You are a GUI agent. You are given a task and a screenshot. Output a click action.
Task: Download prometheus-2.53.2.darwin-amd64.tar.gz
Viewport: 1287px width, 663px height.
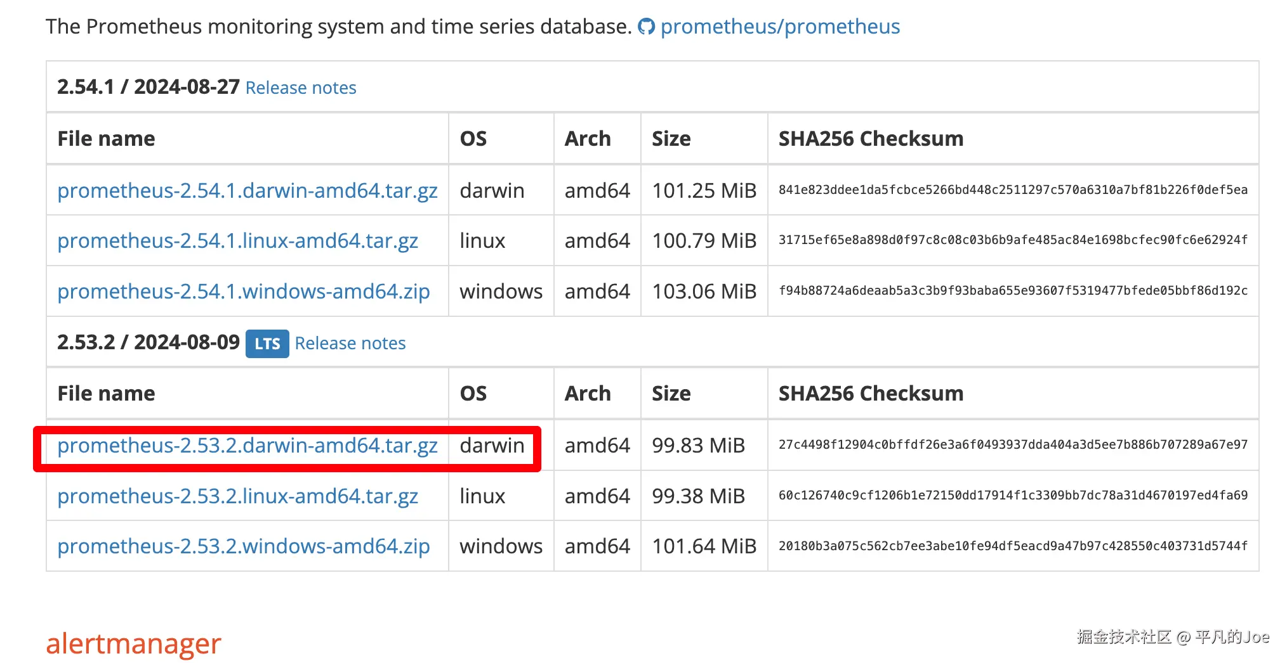click(x=247, y=446)
